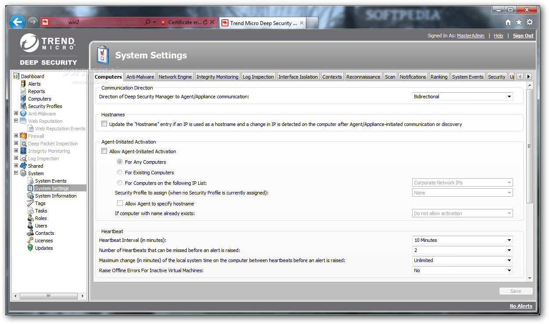The image size is (549, 324).
Task: Expand the Firewall tree node
Action: (x=16, y=136)
